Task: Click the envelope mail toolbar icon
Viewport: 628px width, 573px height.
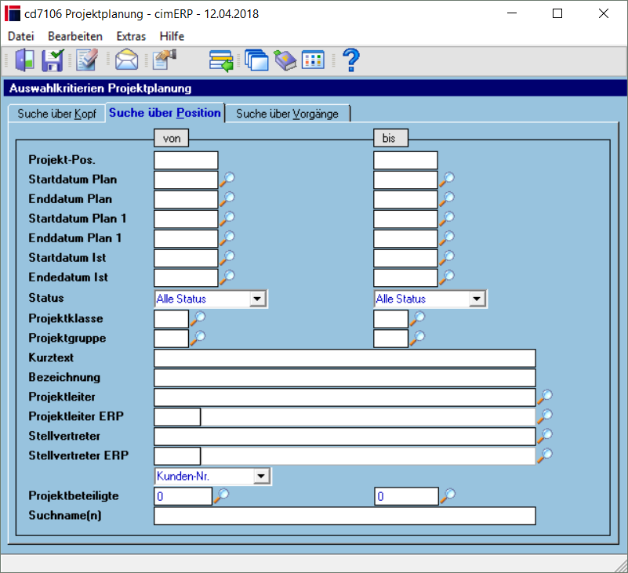Action: 126,60
